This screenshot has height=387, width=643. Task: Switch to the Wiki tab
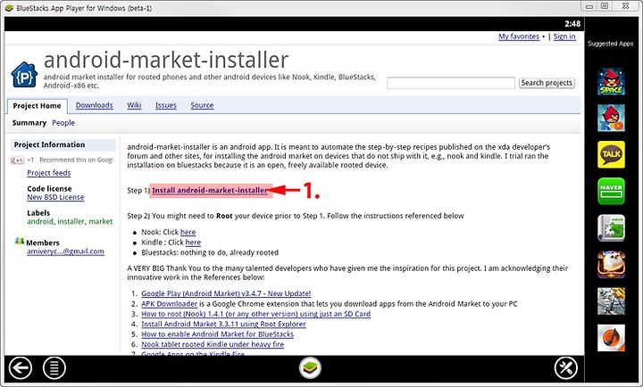(134, 105)
